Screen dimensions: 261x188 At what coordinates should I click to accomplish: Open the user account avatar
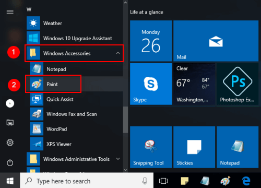(10, 103)
